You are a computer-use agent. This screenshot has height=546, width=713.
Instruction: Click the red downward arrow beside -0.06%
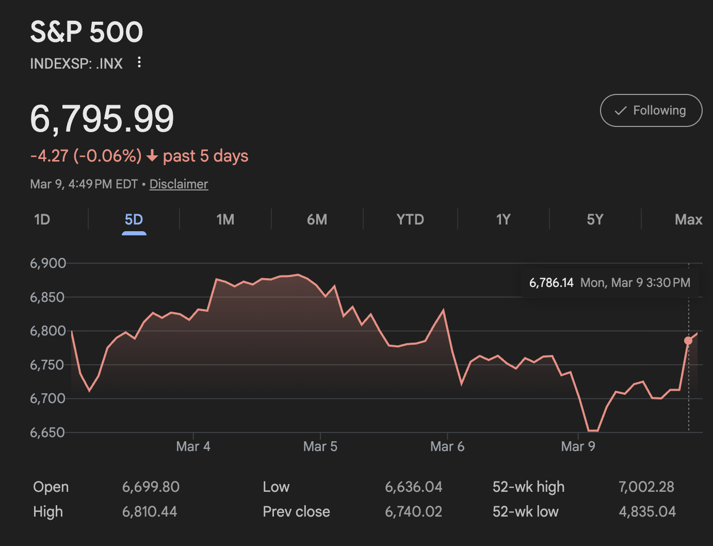tap(152, 156)
